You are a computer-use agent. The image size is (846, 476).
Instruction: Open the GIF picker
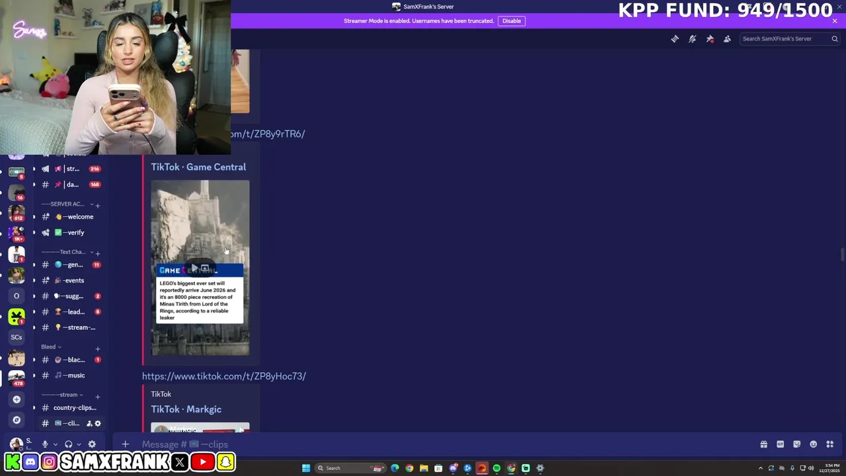[x=780, y=444]
